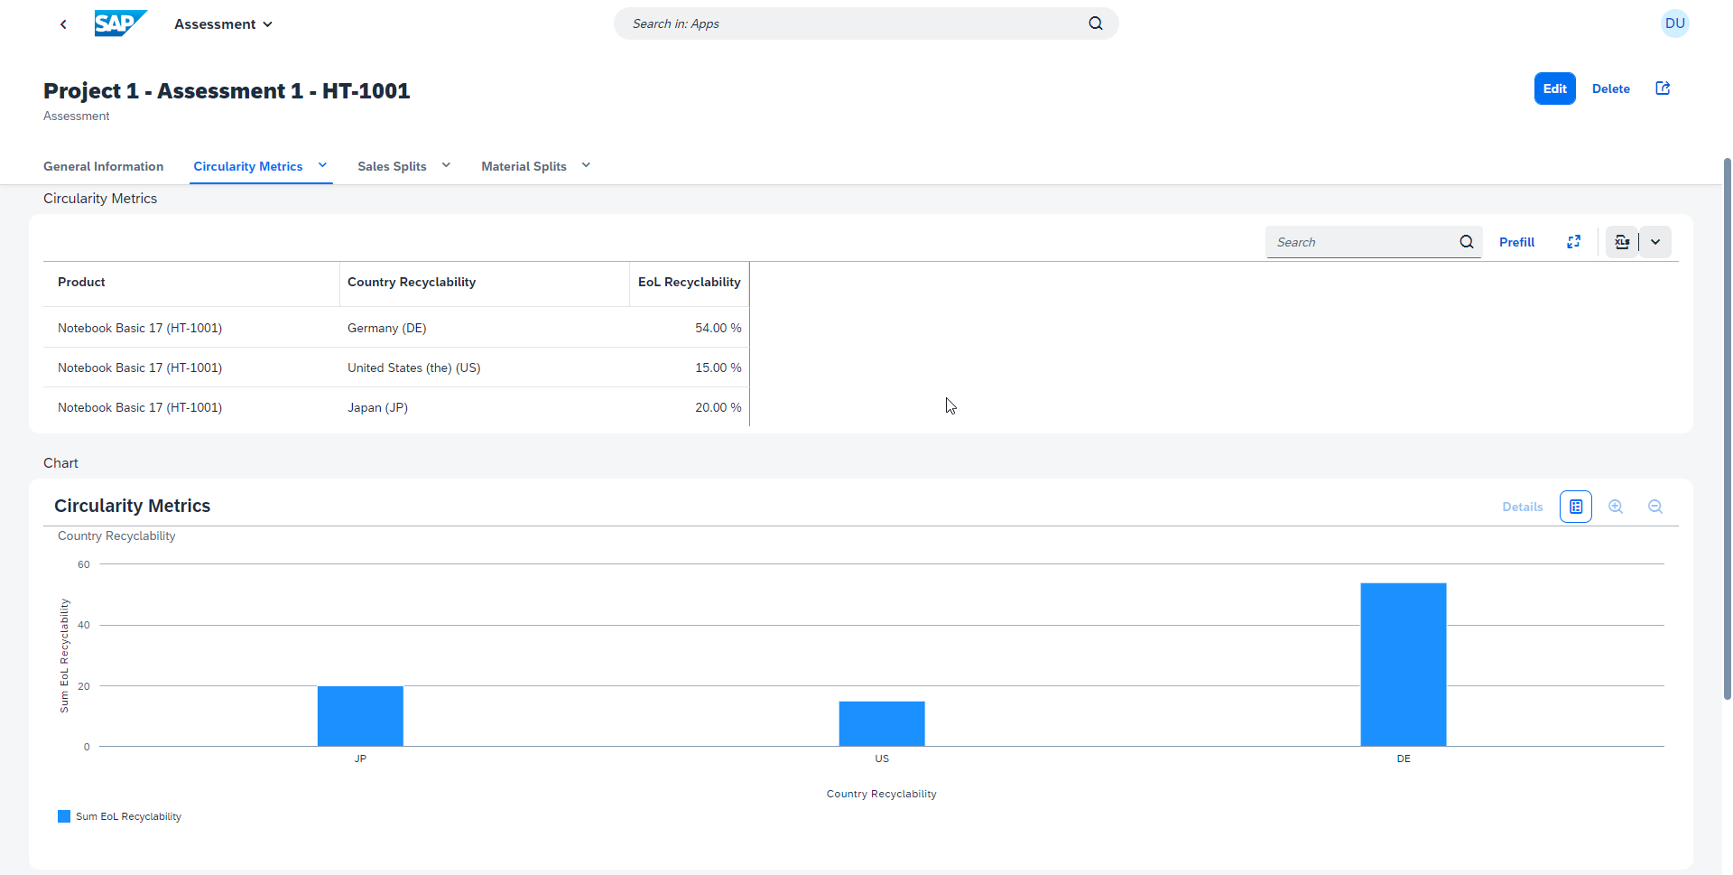1733x875 pixels.
Task: Open the export options dropdown arrow
Action: 1655,242
